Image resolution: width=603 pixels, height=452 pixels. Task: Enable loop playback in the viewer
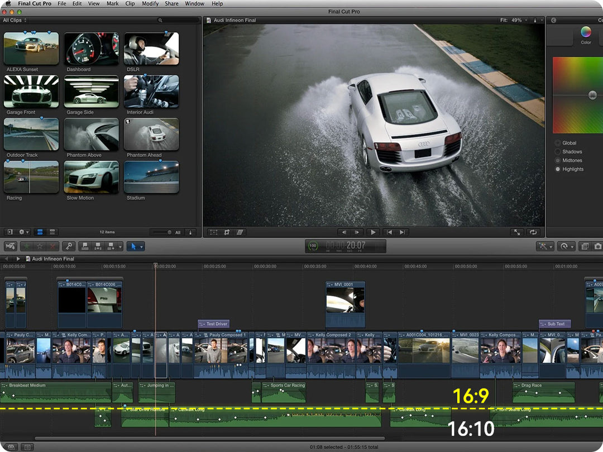click(533, 232)
